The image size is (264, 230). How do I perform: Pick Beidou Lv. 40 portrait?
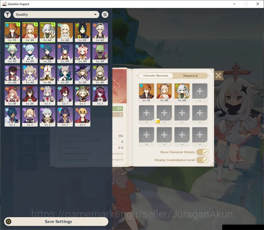click(12, 75)
